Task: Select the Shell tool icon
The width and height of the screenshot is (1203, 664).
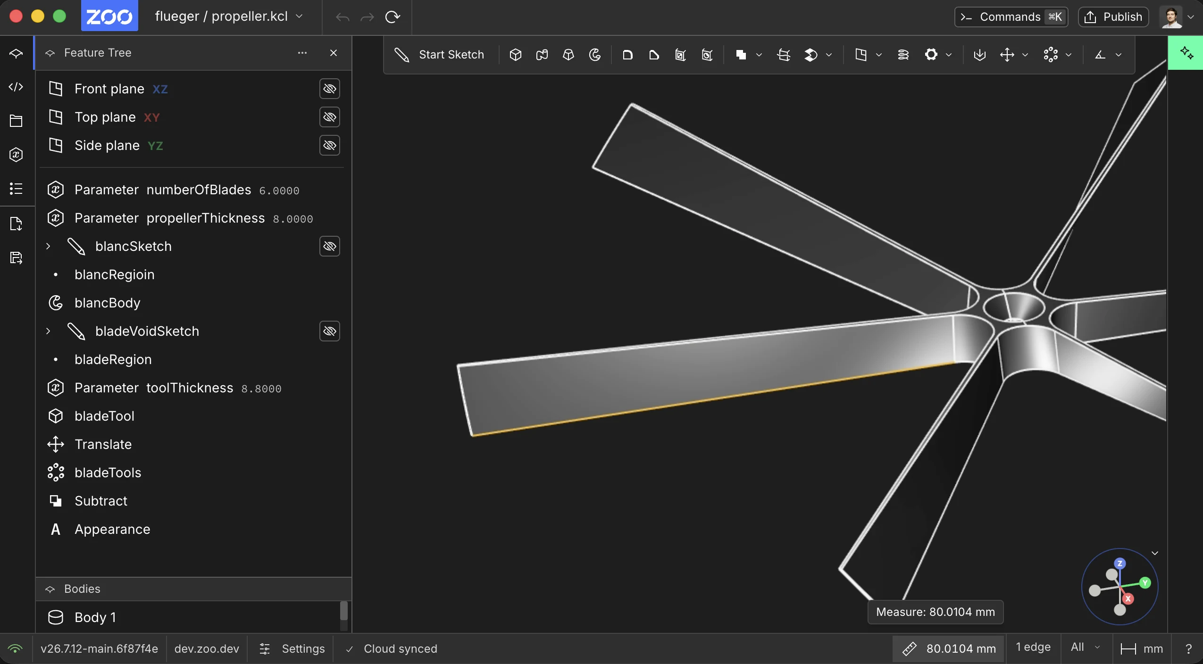Action: coord(680,55)
